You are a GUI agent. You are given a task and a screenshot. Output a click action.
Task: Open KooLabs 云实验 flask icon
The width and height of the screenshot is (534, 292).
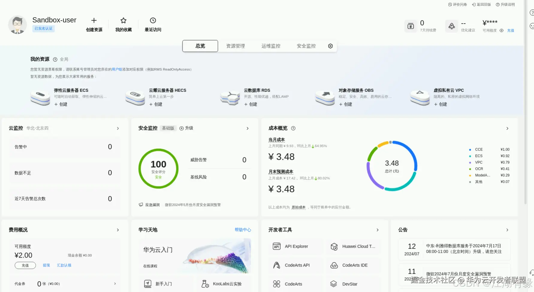205,284
